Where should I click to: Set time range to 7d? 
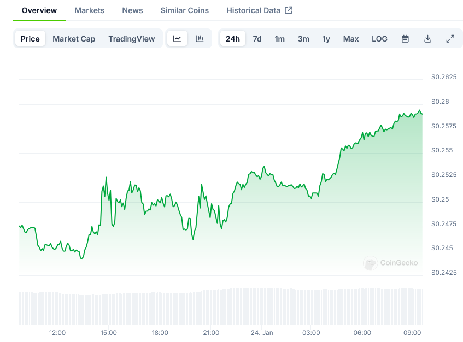[257, 39]
